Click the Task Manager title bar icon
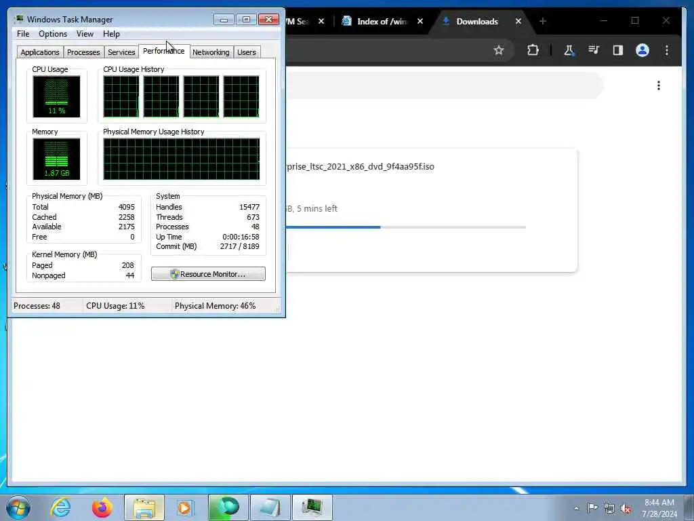The height and width of the screenshot is (521, 694). 18,19
